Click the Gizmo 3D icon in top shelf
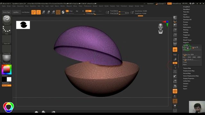This screenshot has height=115, width=205. [58, 12]
